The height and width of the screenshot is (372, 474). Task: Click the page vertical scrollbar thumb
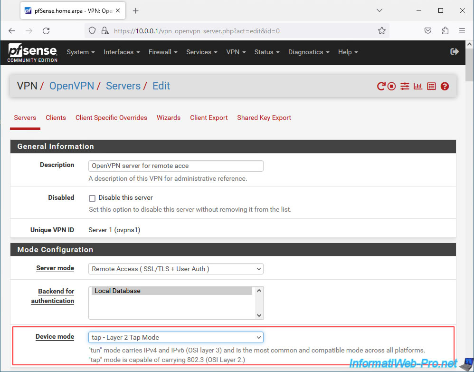[469, 65]
